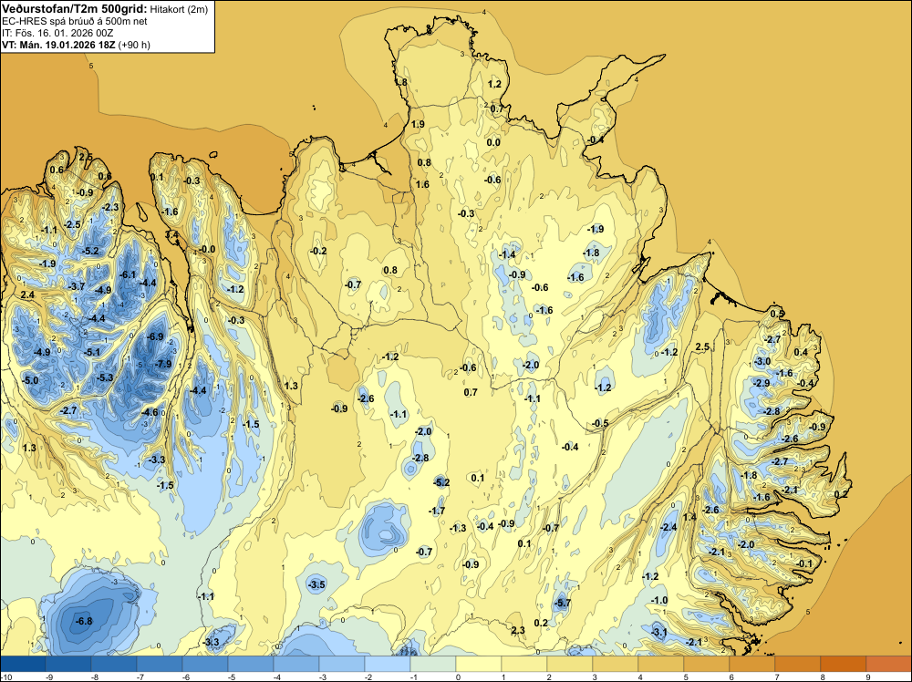Click the temperature value -2.9
The height and width of the screenshot is (682, 912).
coord(762,383)
